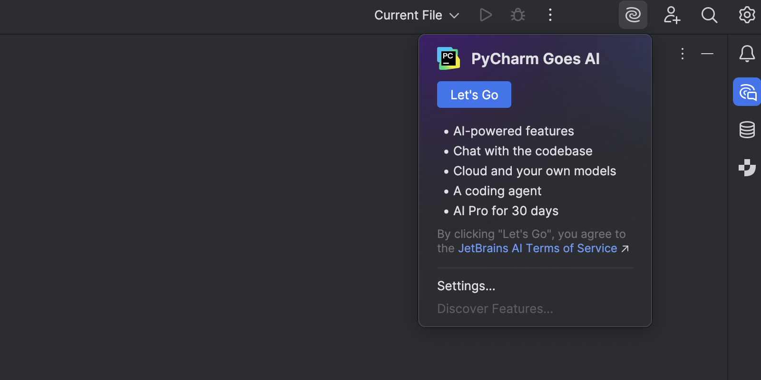The height and width of the screenshot is (380, 761).
Task: Select Settings... in the AI popup
Action: (x=466, y=286)
